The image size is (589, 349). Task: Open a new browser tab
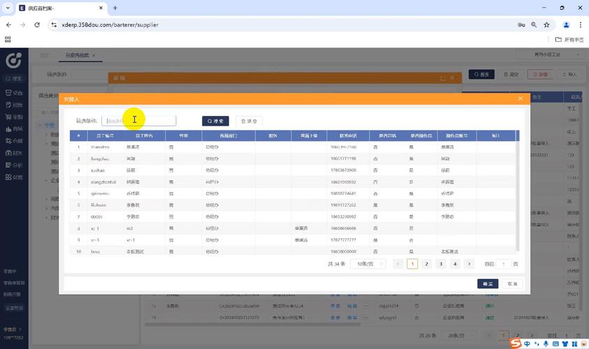[x=115, y=8]
